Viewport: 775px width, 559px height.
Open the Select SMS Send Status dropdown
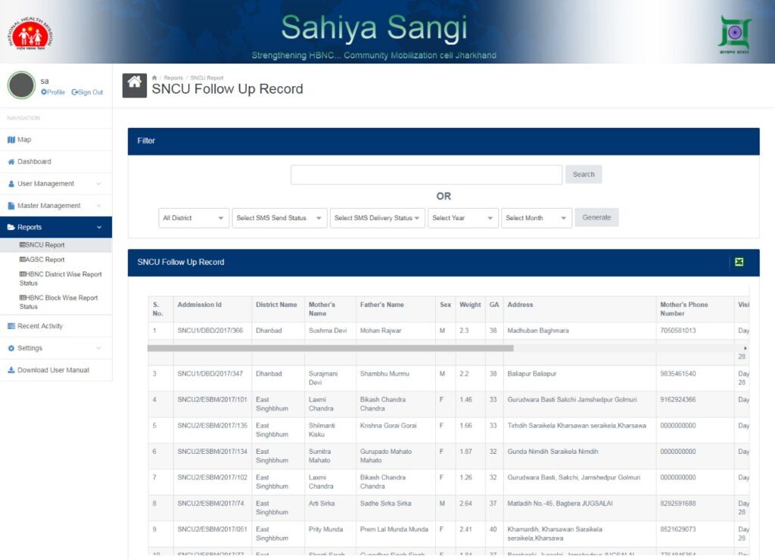pyautogui.click(x=279, y=218)
